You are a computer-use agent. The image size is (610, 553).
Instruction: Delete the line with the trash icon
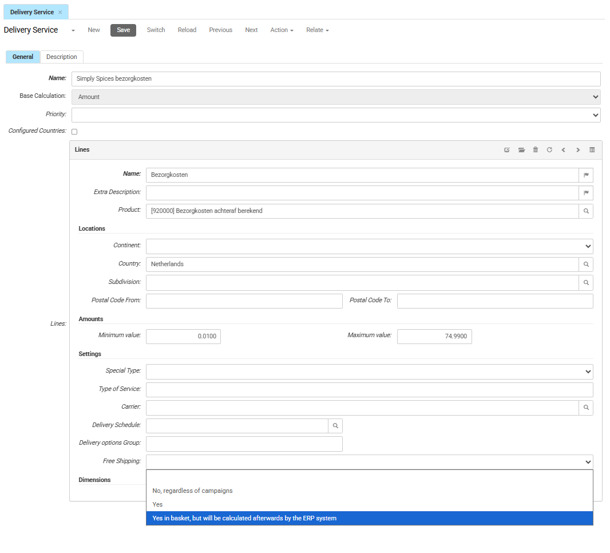point(535,150)
